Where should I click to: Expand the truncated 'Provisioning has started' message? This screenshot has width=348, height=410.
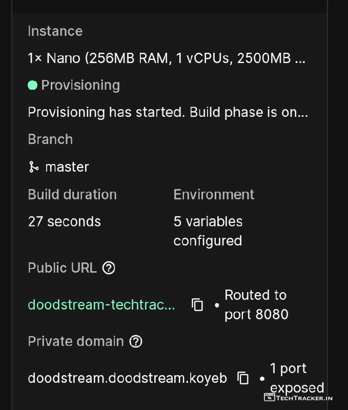(x=168, y=112)
